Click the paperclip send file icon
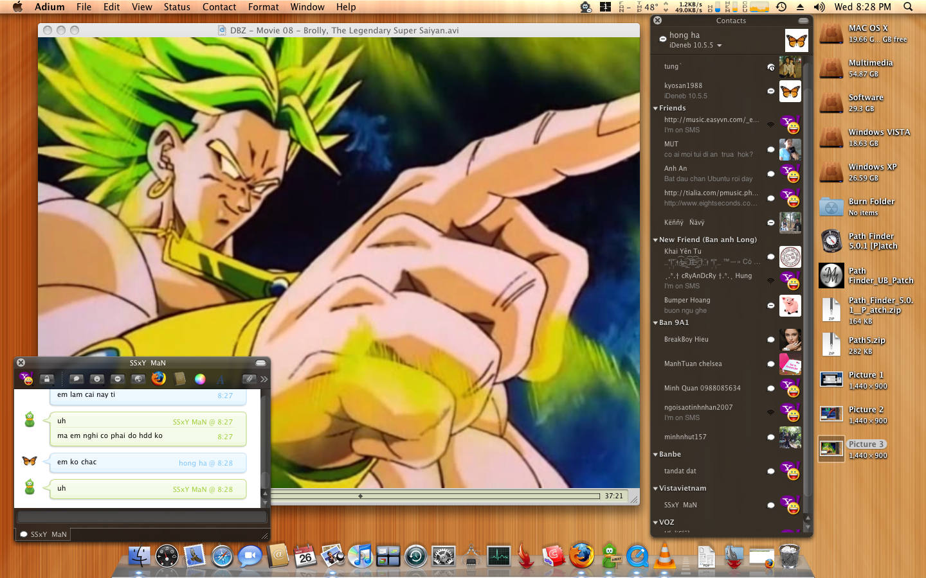This screenshot has height=578, width=926. [x=249, y=379]
